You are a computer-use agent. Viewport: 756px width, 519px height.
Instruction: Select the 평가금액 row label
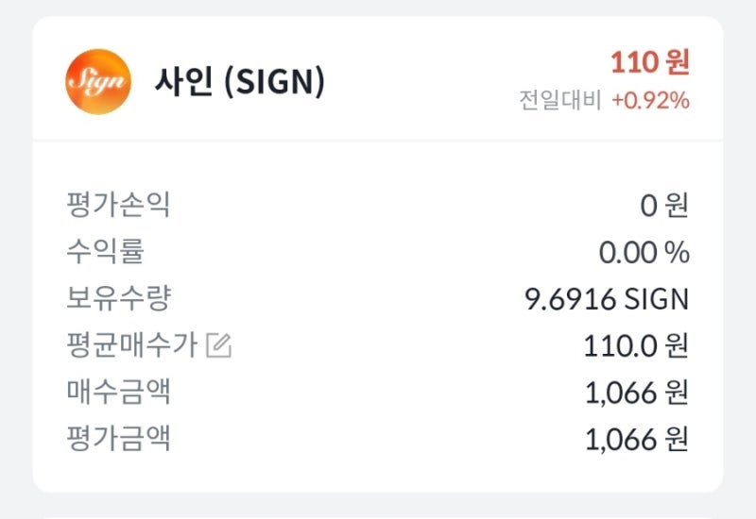tap(119, 440)
